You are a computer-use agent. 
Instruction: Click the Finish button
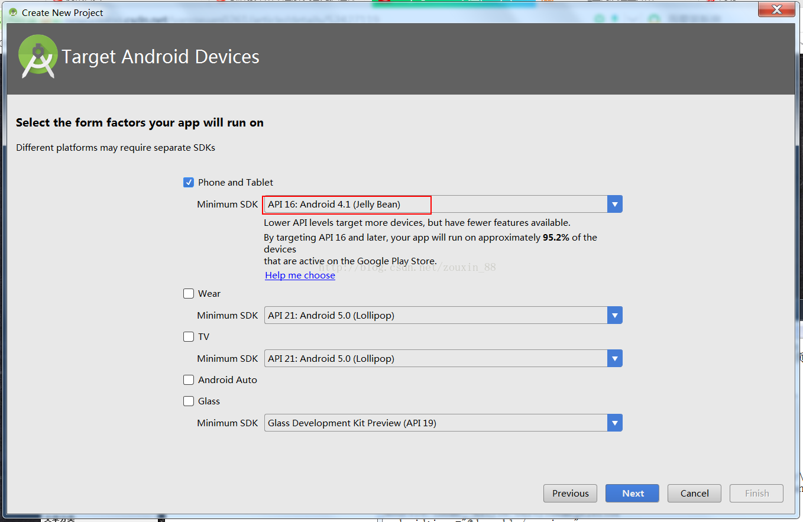(756, 493)
